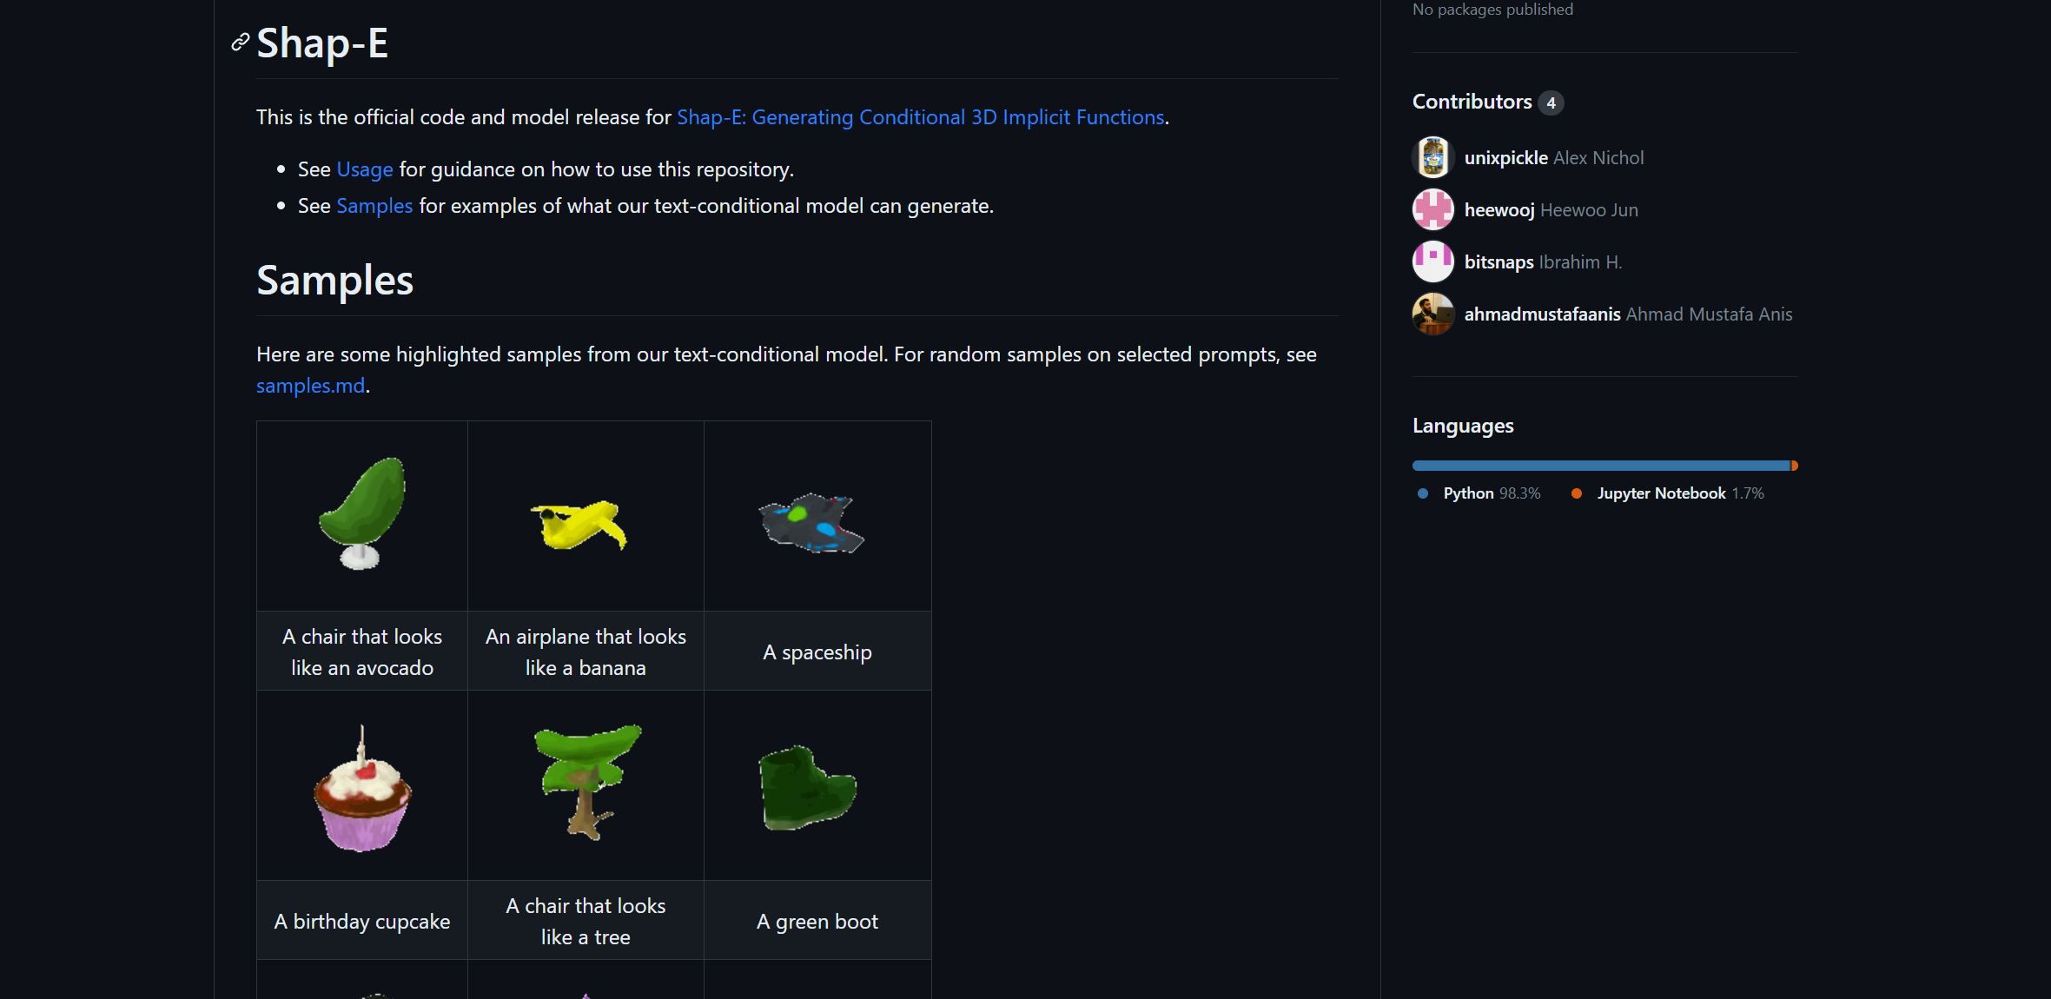Expand the Languages section details
This screenshot has width=2051, height=999.
[1462, 424]
